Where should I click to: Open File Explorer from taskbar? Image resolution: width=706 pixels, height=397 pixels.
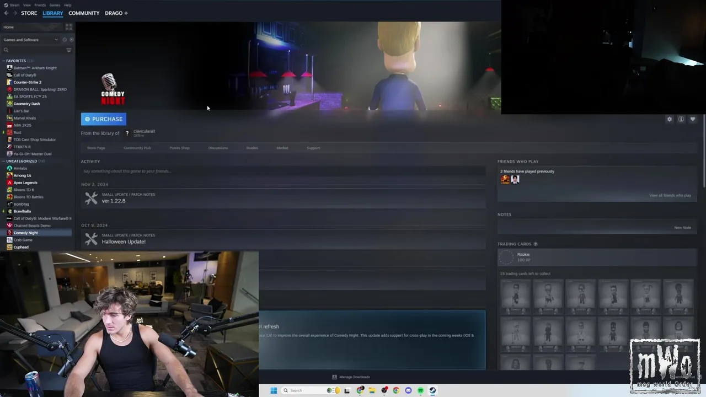click(372, 390)
